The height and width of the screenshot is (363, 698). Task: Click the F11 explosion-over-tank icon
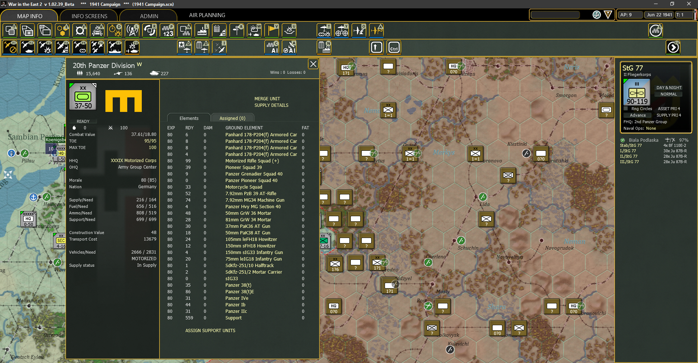tap(132, 47)
